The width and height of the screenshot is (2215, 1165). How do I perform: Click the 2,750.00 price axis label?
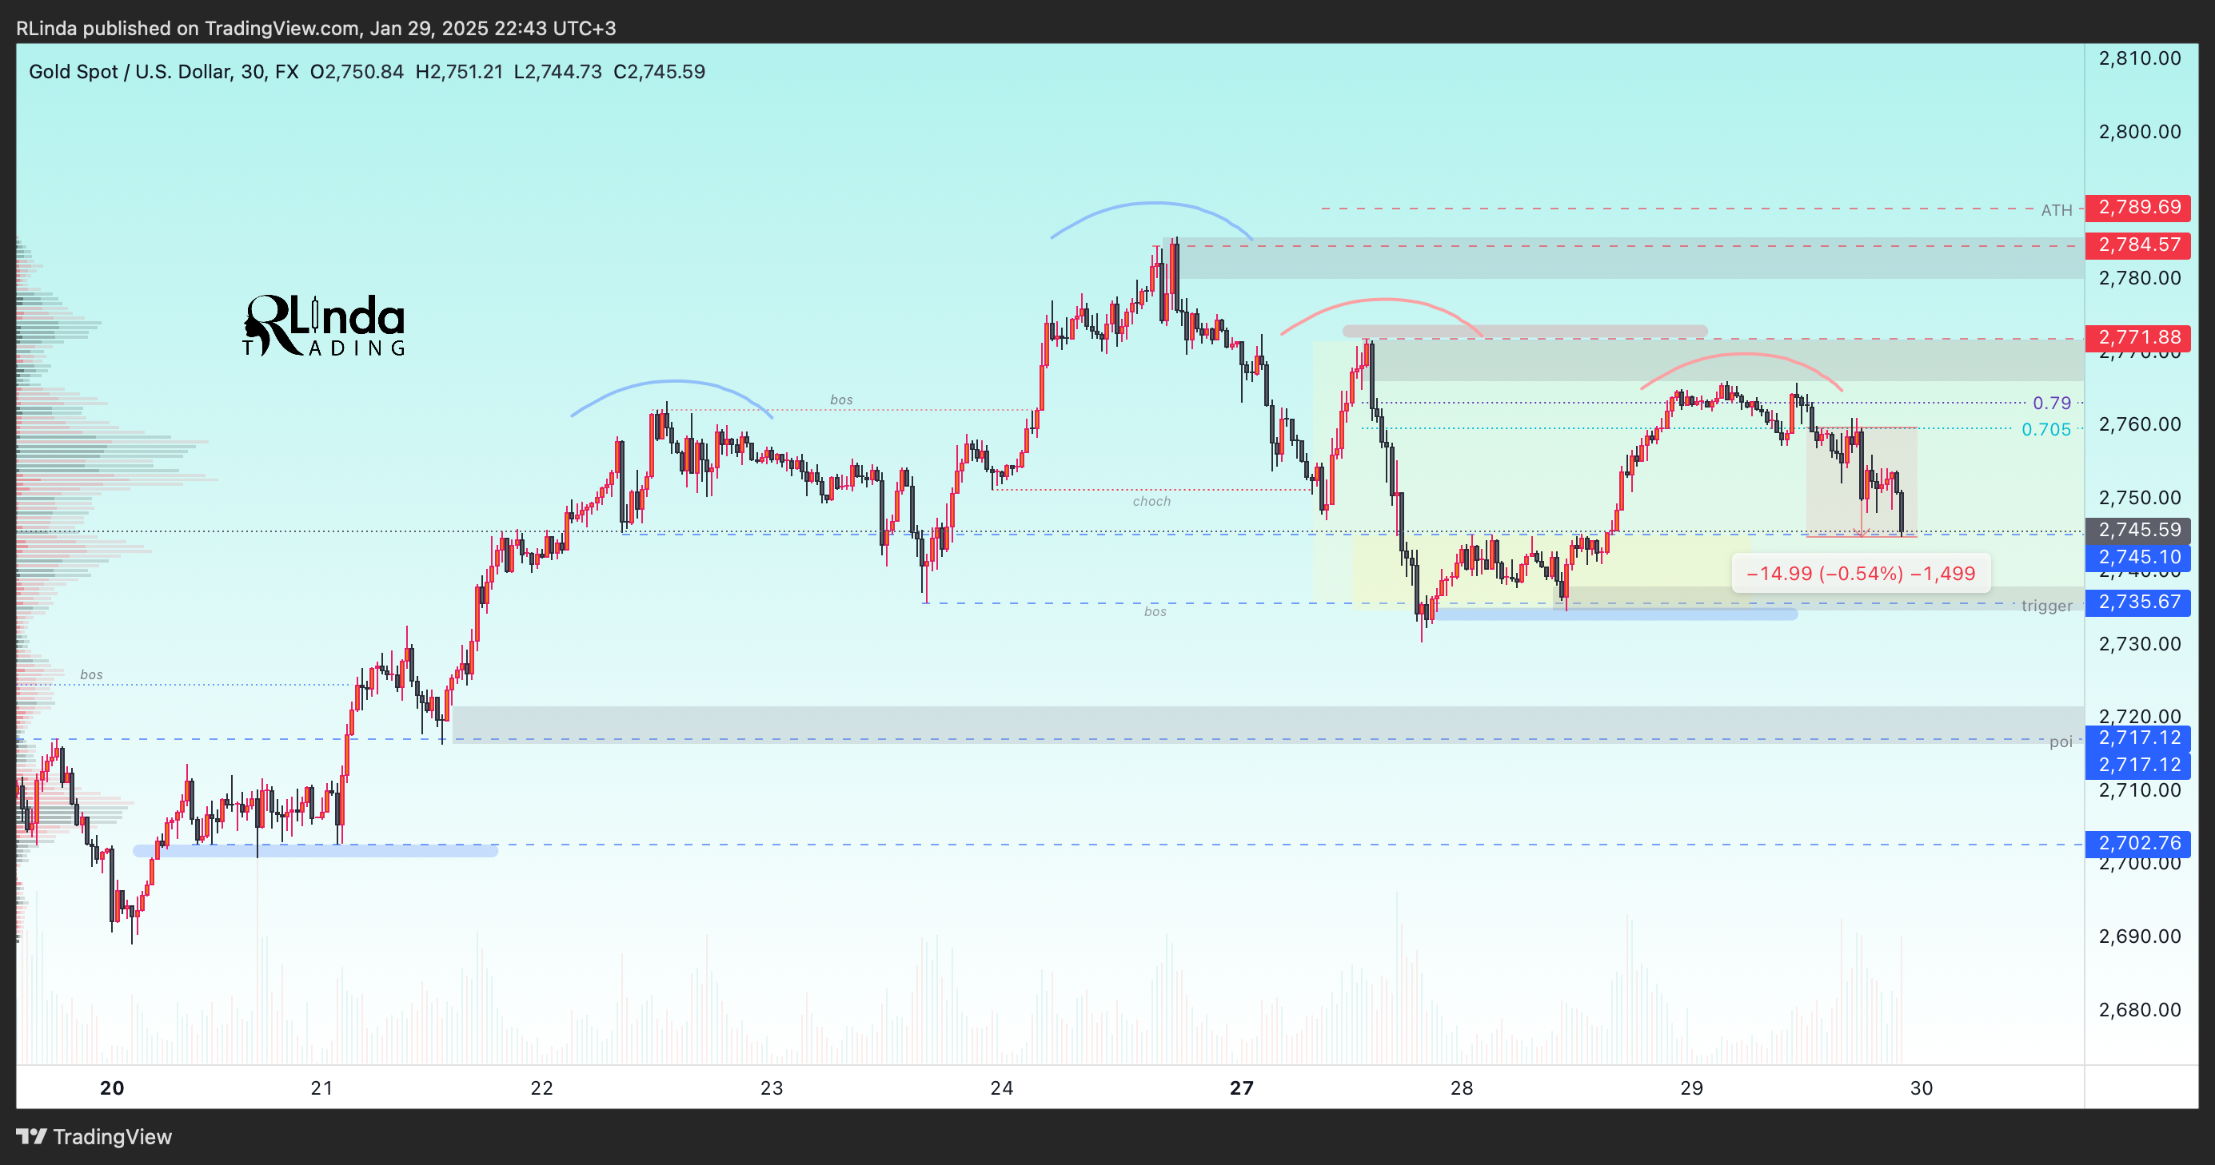click(2139, 498)
